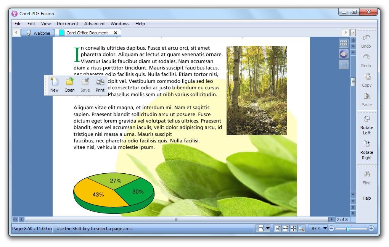The image size is (389, 247).
Task: Toggle the fit-page view button in the status bar
Action: [293, 228]
